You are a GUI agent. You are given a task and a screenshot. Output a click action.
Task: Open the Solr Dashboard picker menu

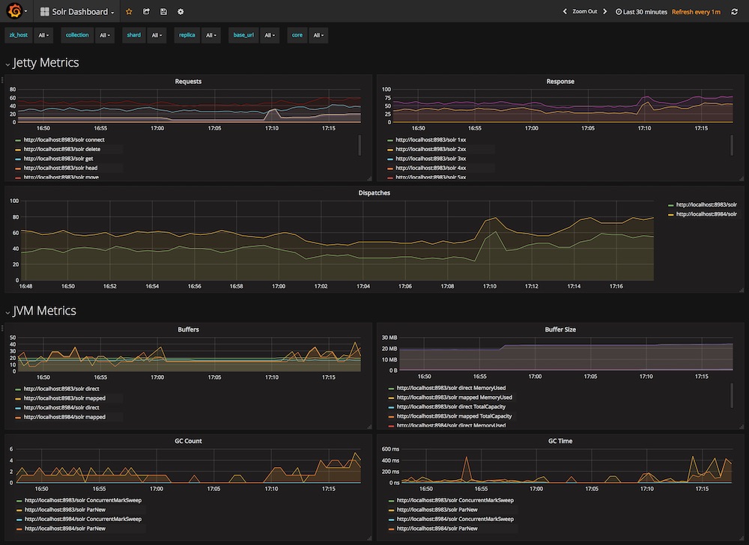[x=78, y=12]
